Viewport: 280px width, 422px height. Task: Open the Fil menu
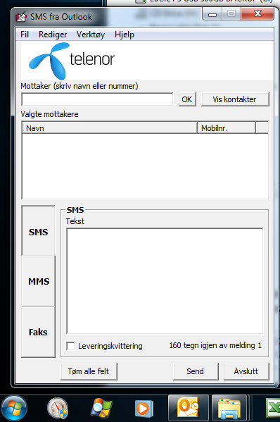pos(25,35)
